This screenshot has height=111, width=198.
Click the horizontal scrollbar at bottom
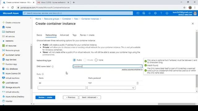(177, 104)
